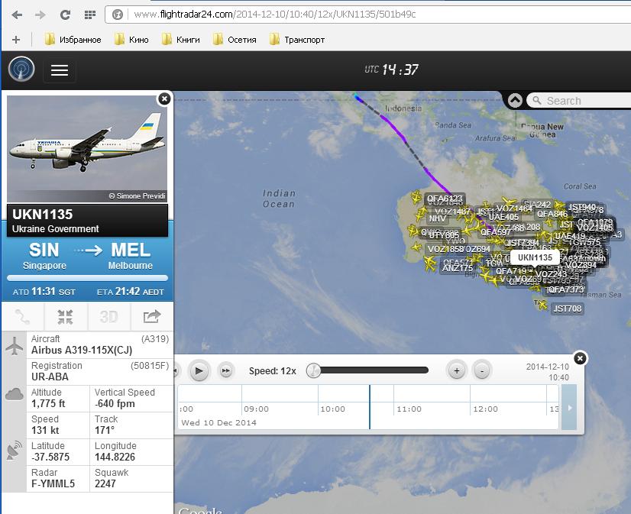Click the flight progress bar
This screenshot has width=631, height=514.
click(x=87, y=278)
